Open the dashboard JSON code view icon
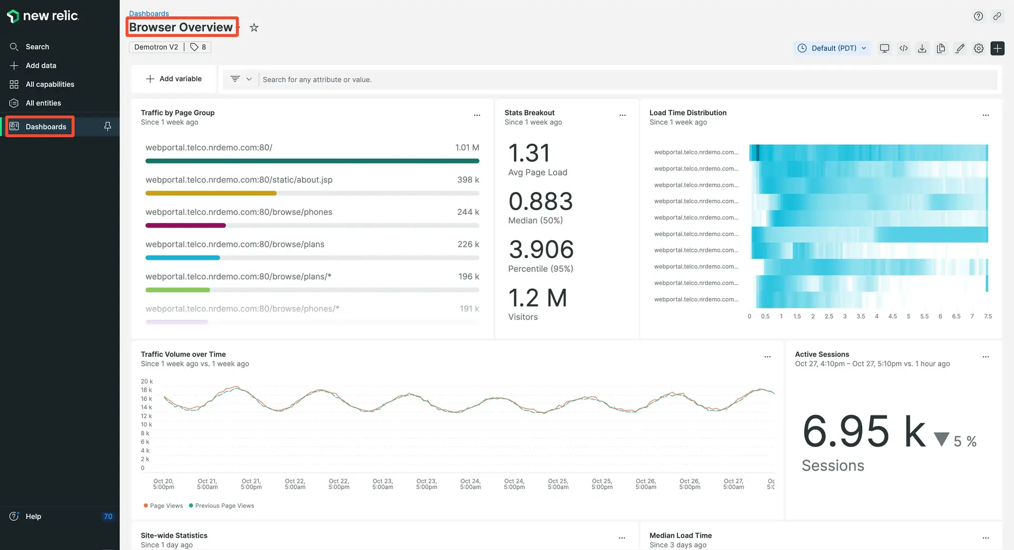 click(x=904, y=48)
